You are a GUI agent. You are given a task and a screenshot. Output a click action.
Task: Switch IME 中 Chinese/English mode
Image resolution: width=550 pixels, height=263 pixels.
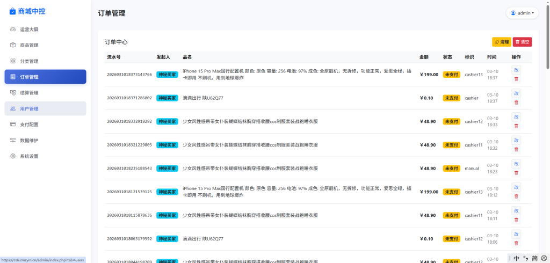516,258
